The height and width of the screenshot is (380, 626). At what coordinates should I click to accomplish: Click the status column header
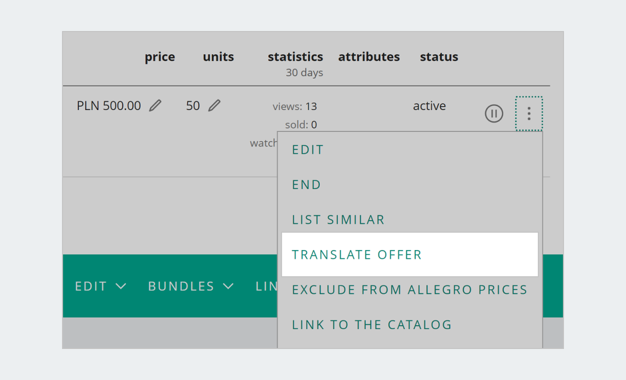coord(439,57)
